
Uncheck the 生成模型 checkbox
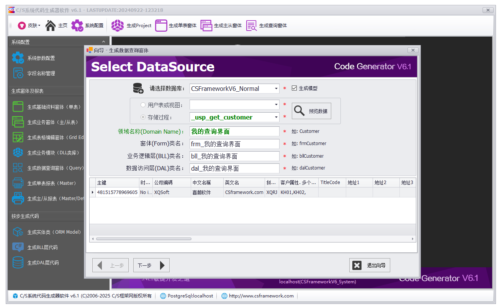pyautogui.click(x=294, y=88)
